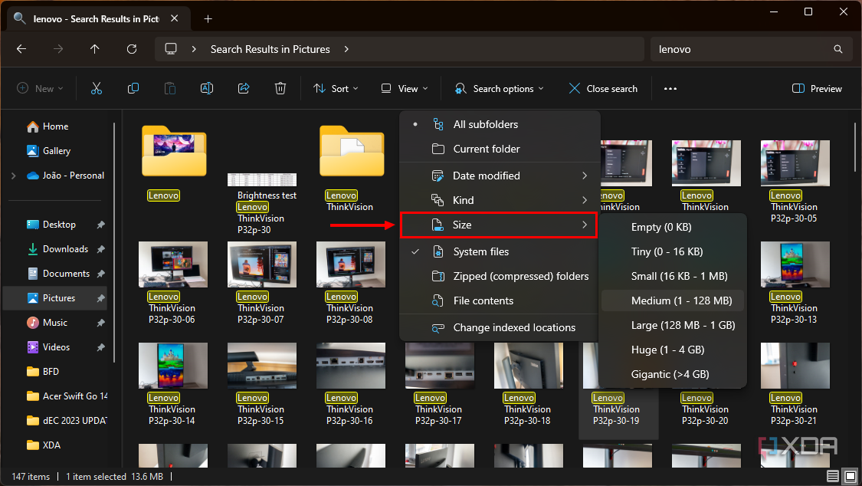Click the search magnifier icon in search box
862x486 pixels.
(837, 49)
